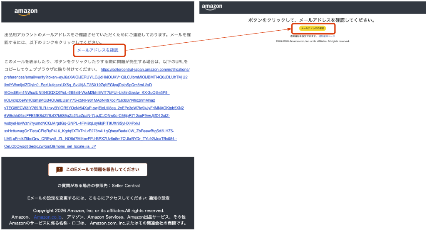Open the 通知選好ページ link under the yellow button
Image resolution: width=427 pixels, height=231 pixels.
click(x=327, y=36)
